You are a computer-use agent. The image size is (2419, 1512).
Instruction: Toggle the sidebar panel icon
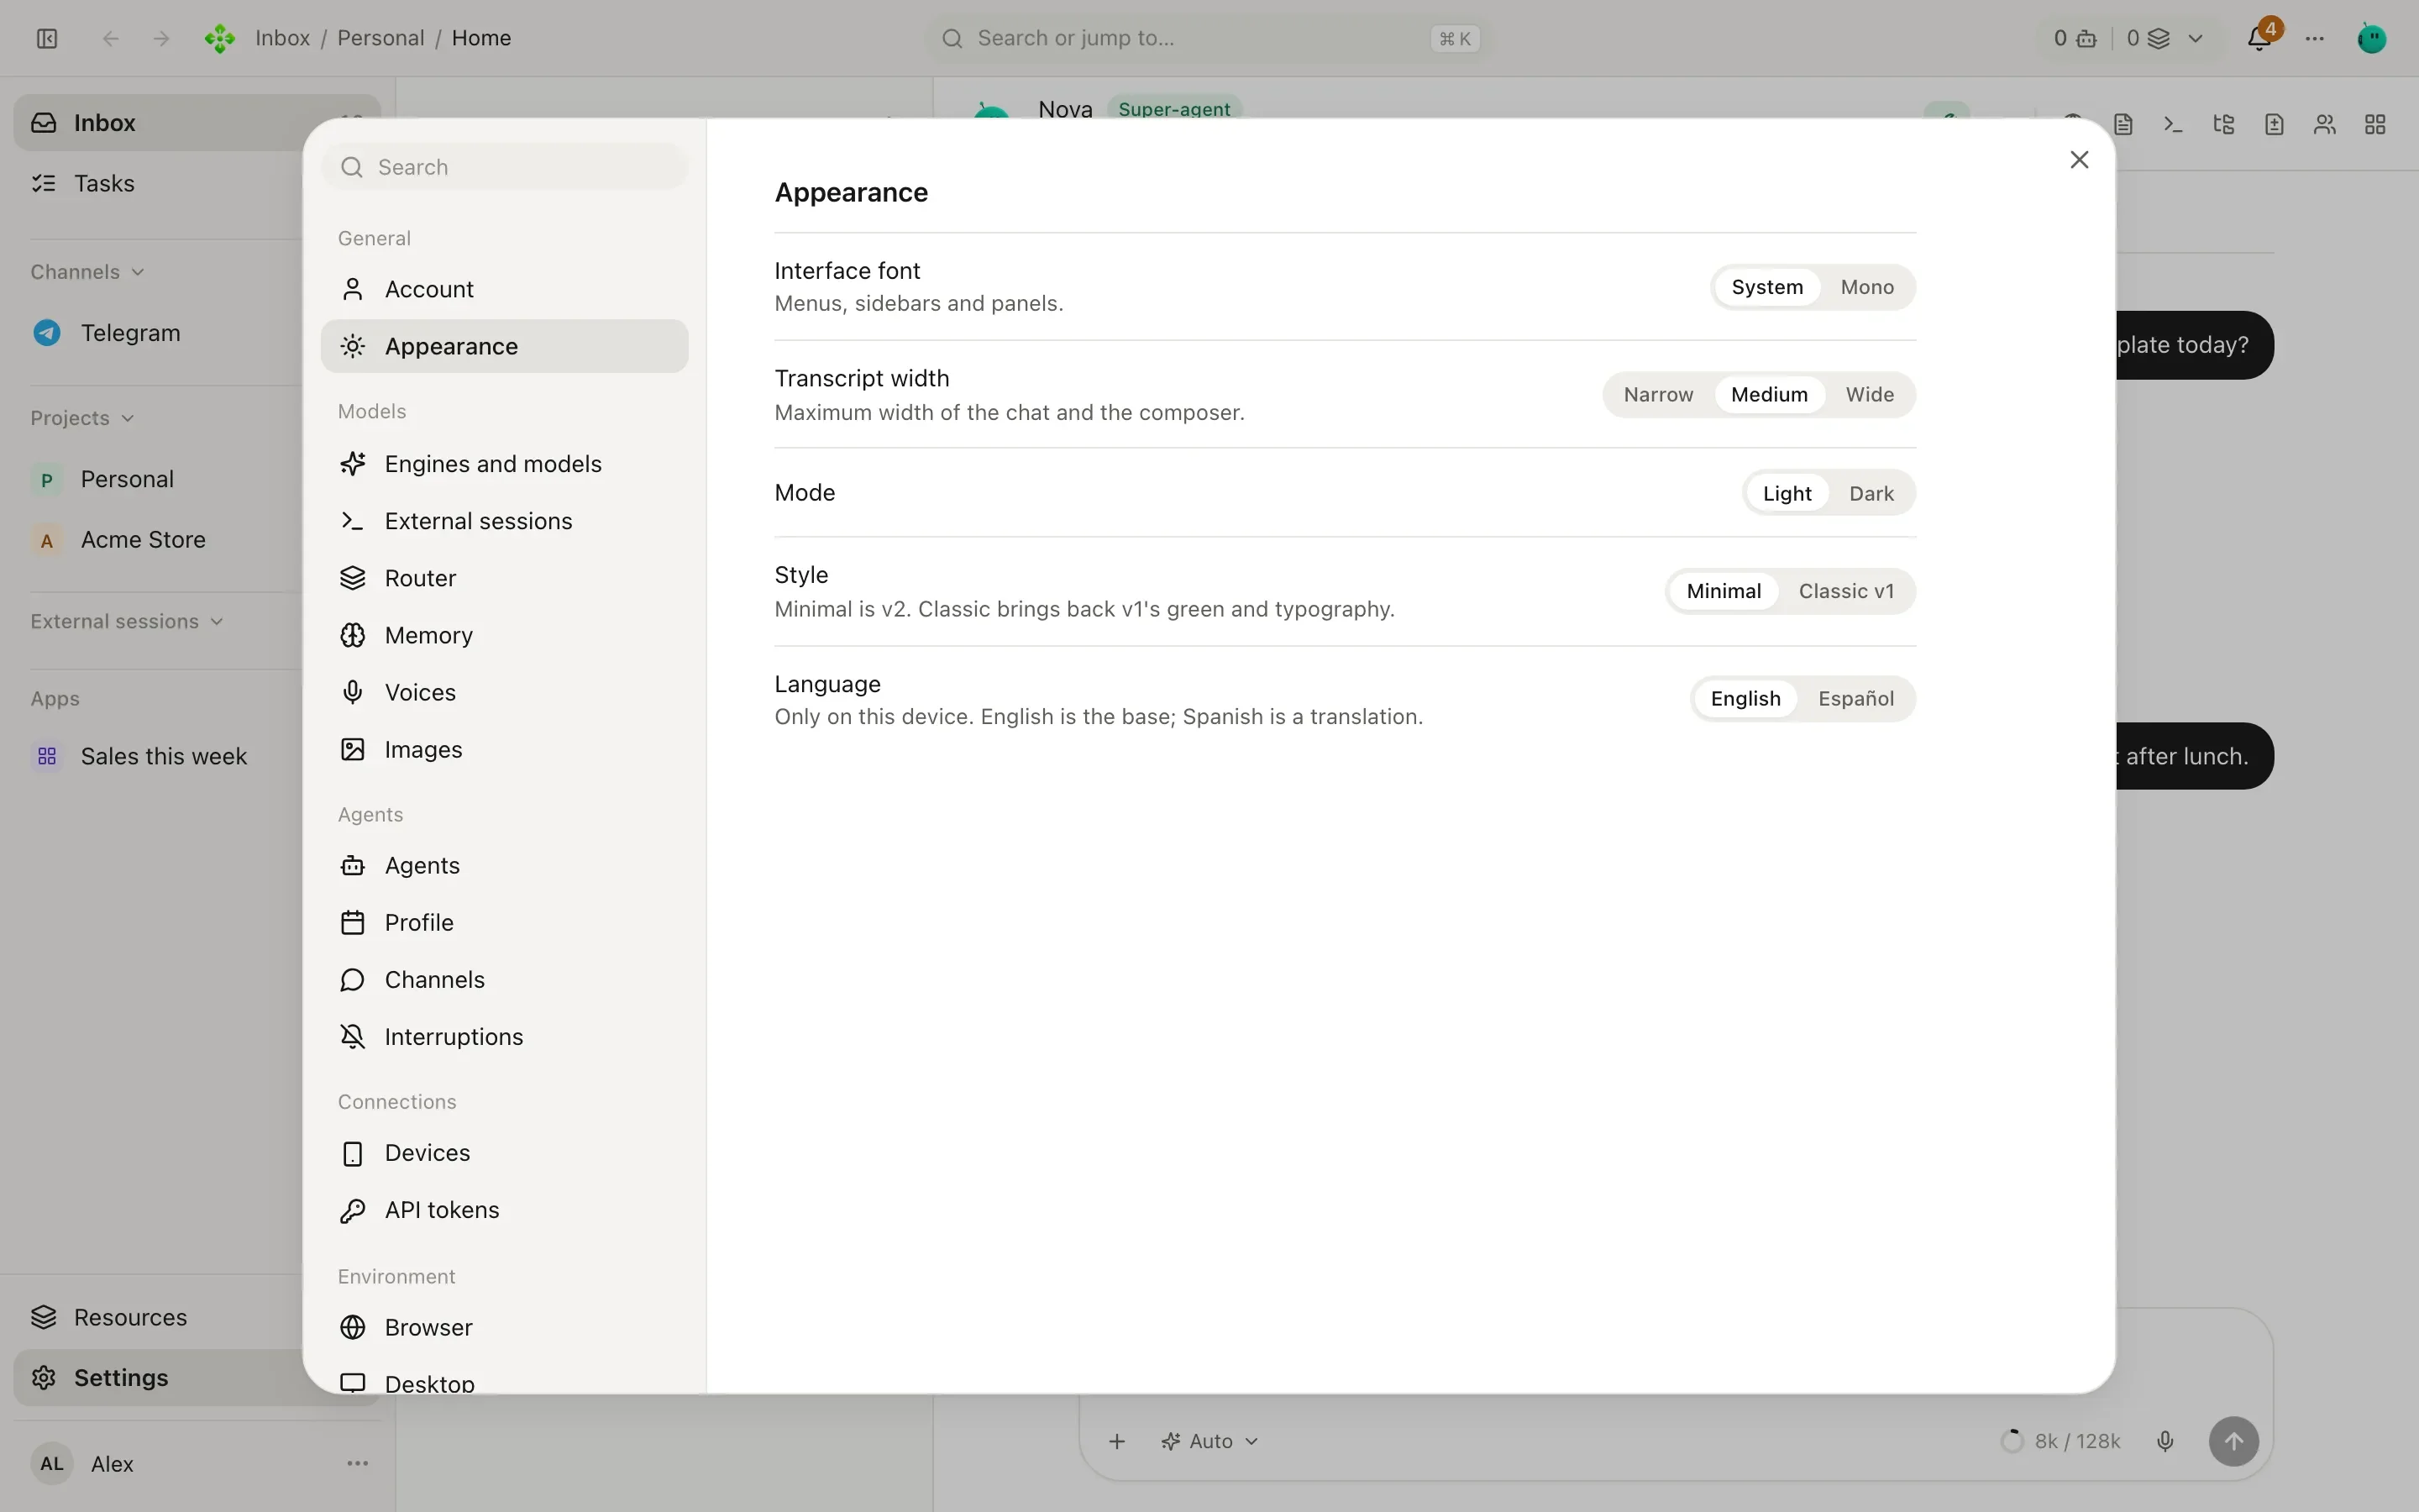[x=47, y=38]
